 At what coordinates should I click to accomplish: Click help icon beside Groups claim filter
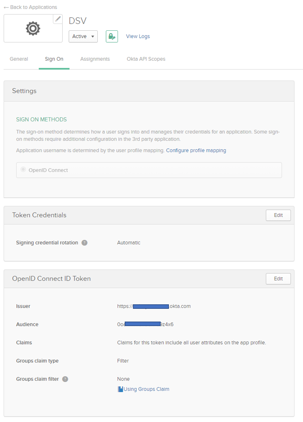point(65,379)
